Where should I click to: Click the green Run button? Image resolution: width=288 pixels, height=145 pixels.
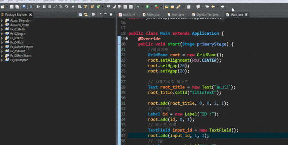[147, 7]
